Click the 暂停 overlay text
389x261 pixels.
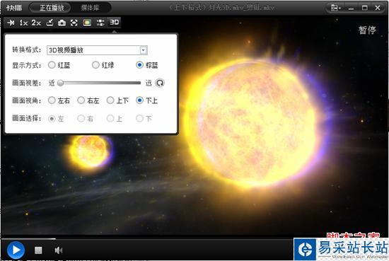click(x=367, y=30)
